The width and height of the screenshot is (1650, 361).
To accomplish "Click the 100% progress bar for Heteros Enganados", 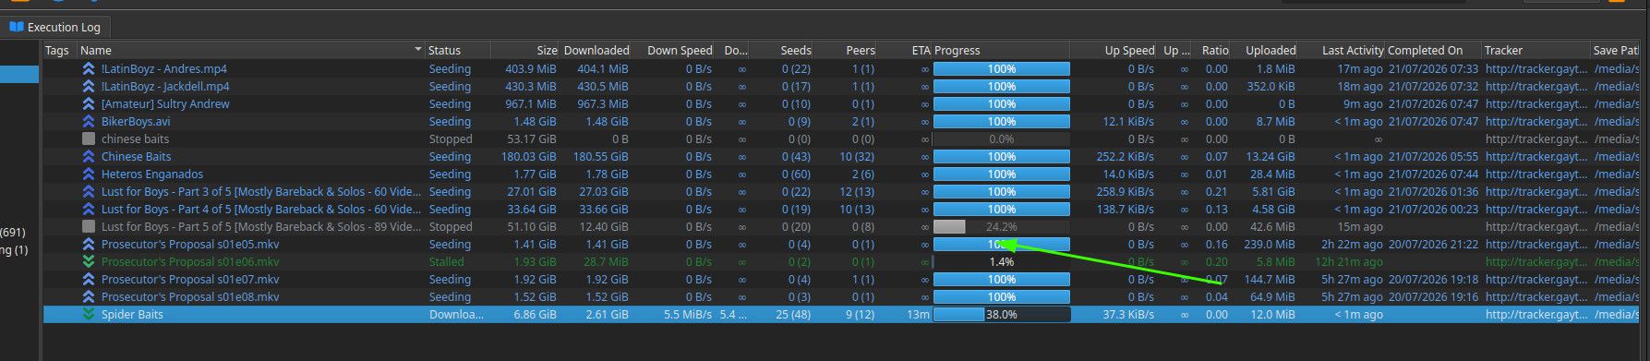I will click(1002, 174).
